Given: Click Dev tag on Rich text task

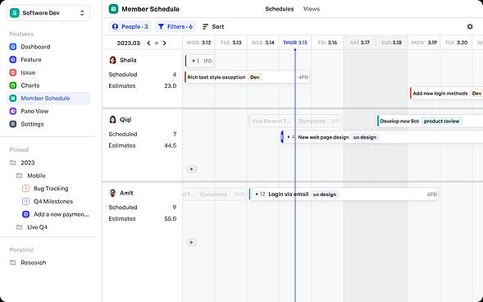Looking at the screenshot, I should pyautogui.click(x=255, y=77).
